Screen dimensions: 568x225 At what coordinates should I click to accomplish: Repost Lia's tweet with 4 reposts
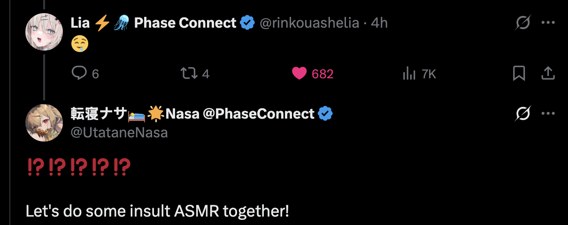coord(189,73)
